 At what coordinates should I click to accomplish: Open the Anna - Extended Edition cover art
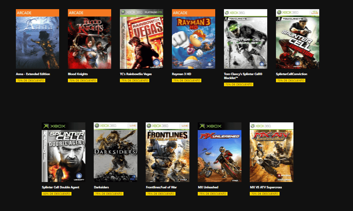point(38,39)
